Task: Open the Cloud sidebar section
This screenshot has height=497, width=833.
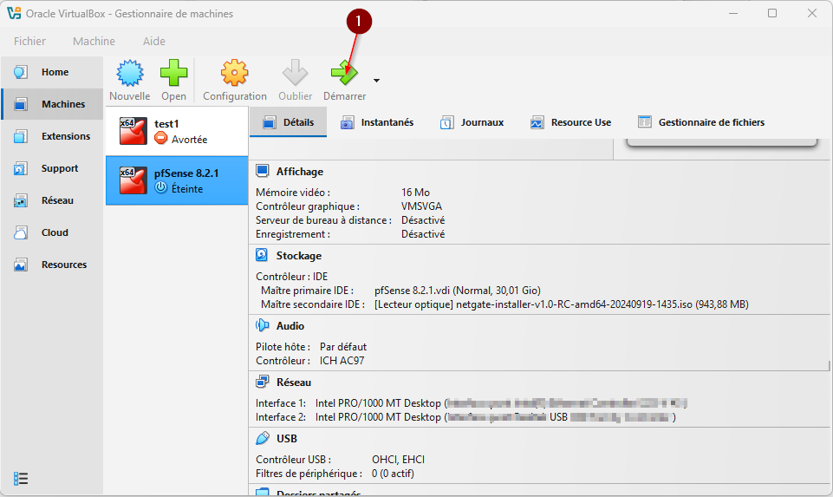Action: pos(53,232)
